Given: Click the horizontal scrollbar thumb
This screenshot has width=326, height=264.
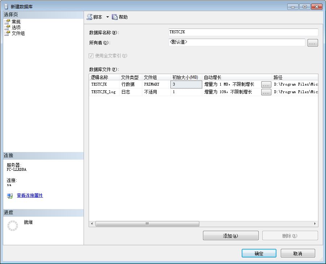Looking at the screenshot, I should tap(147, 224).
